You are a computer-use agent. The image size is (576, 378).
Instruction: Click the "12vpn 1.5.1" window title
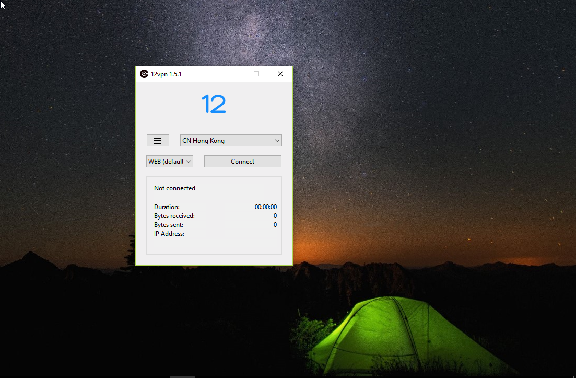tap(167, 74)
